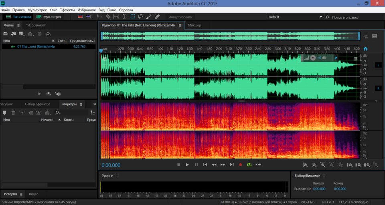Open the Файлы panel options menu
The image size is (385, 205).
coord(18,26)
